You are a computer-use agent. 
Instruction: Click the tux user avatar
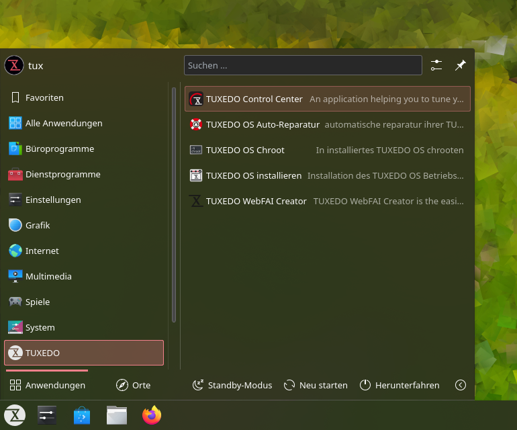14,65
